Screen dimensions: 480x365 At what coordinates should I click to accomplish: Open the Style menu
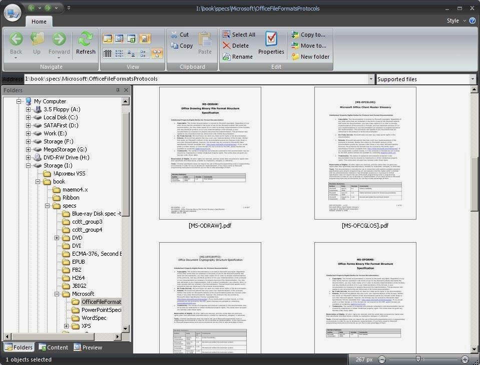pos(456,21)
